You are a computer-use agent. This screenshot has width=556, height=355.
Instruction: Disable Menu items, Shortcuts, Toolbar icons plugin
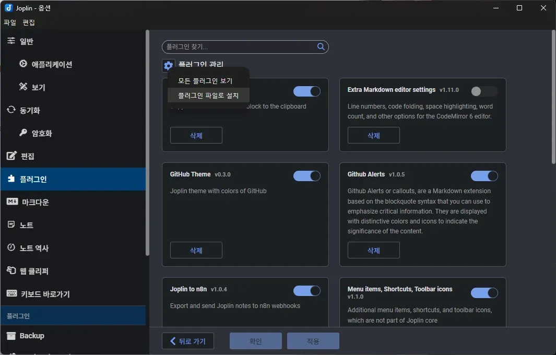(484, 293)
